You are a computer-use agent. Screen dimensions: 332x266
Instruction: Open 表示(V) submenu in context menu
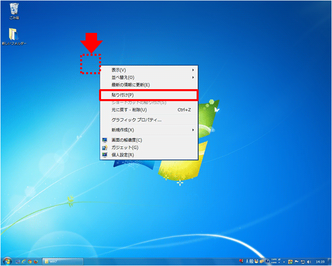coord(149,70)
